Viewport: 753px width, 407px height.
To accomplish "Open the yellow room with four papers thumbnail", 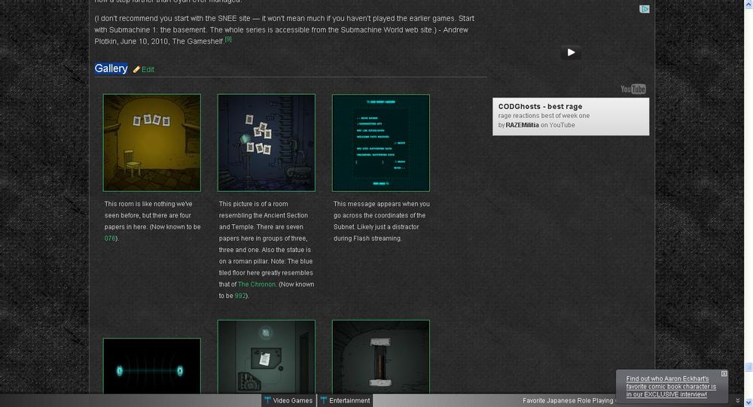I will pos(152,142).
